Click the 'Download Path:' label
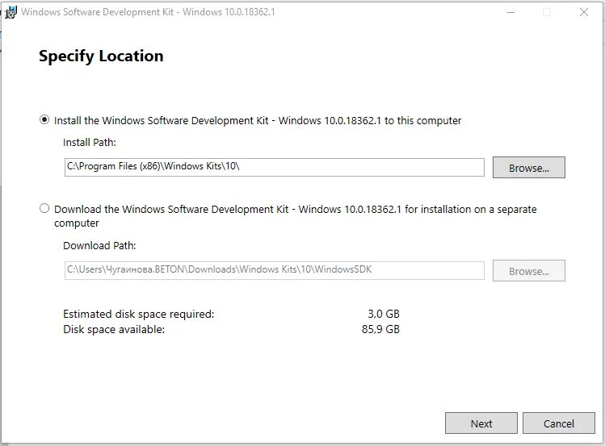 [x=99, y=246]
